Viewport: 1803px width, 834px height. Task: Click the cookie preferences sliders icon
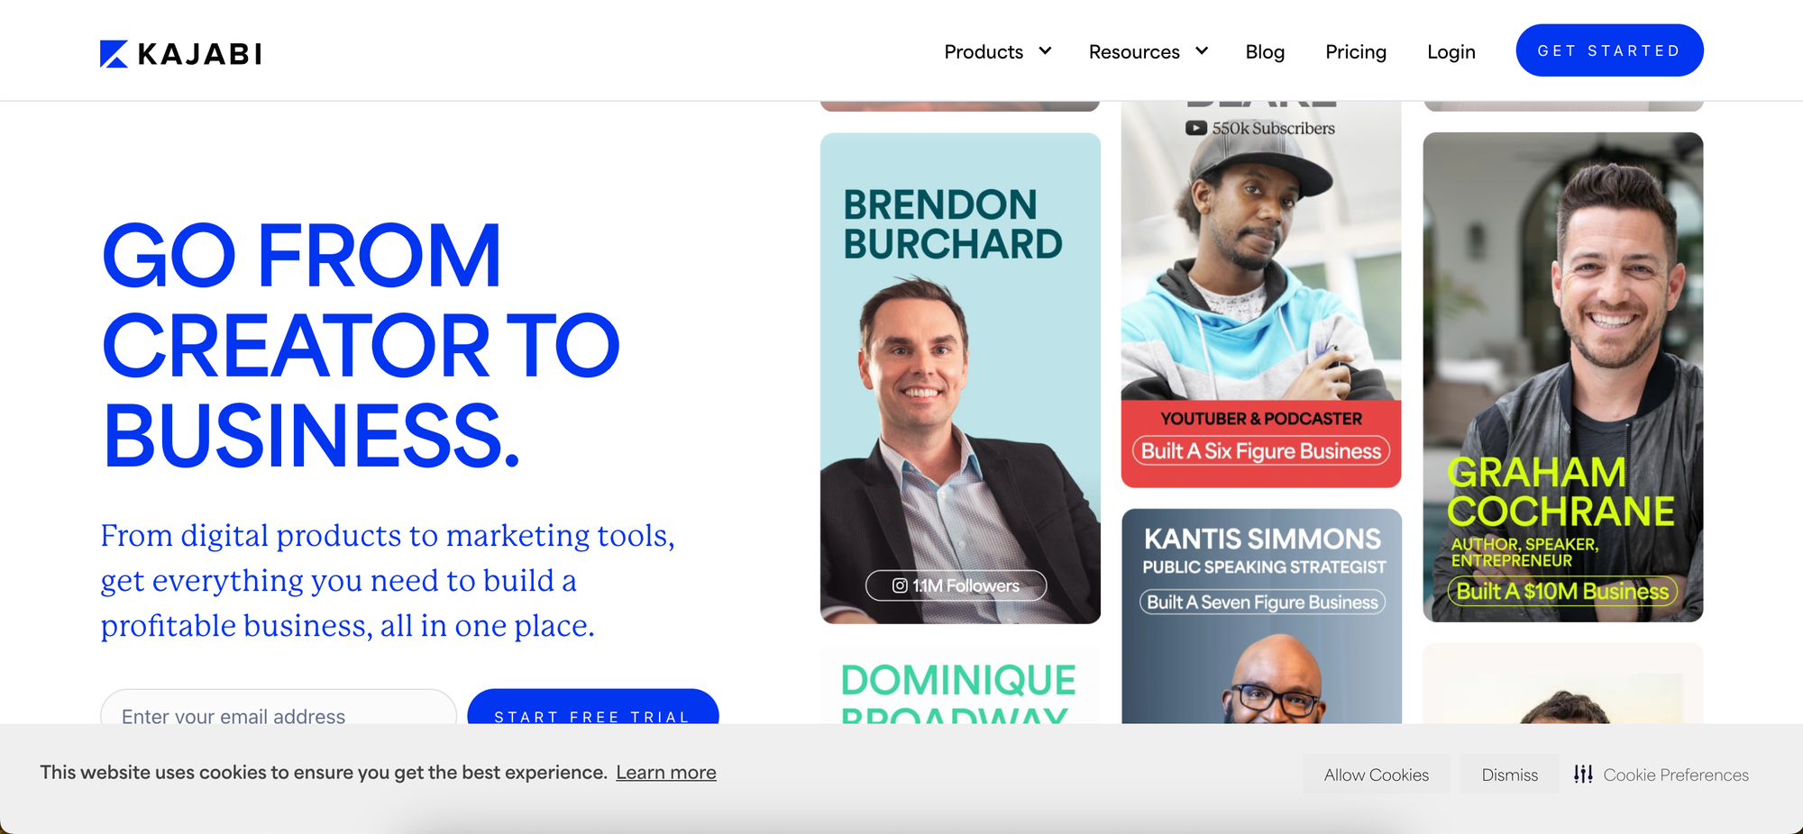tap(1583, 775)
